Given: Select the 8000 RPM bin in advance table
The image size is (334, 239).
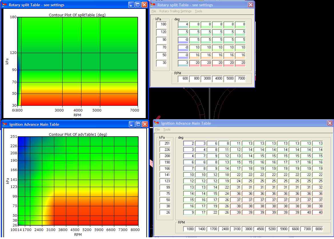Looking at the screenshot, I should coord(318,229).
